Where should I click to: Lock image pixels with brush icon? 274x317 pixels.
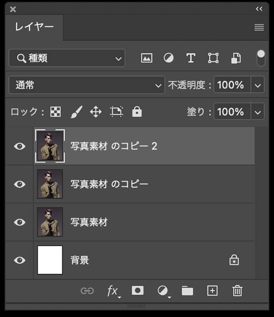tap(76, 112)
